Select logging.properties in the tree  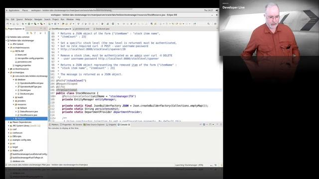[23, 65]
